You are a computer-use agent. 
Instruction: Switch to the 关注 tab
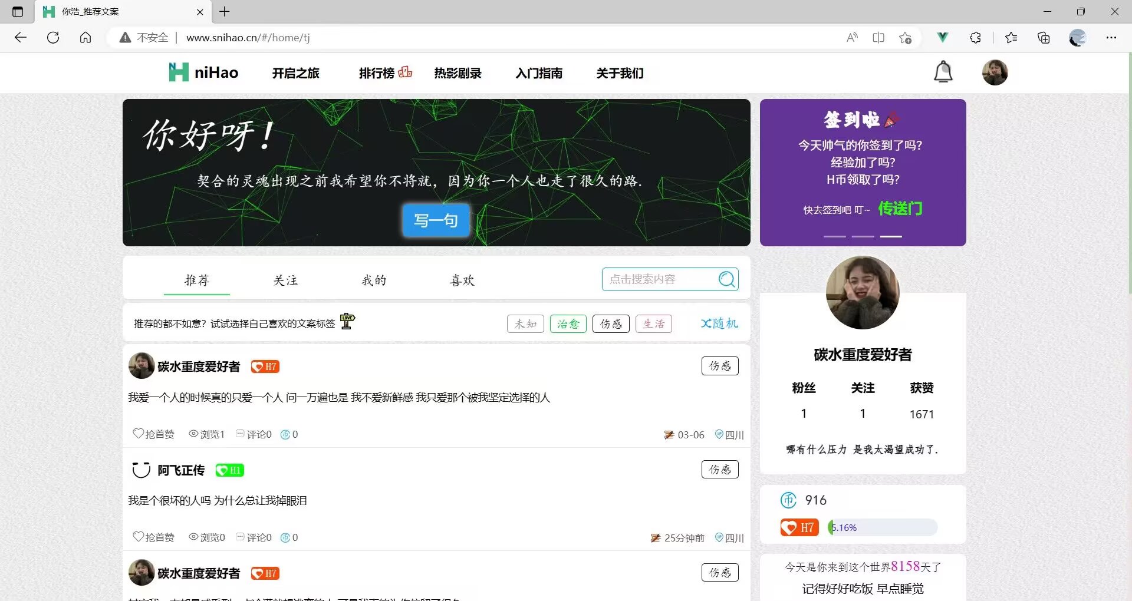click(285, 280)
